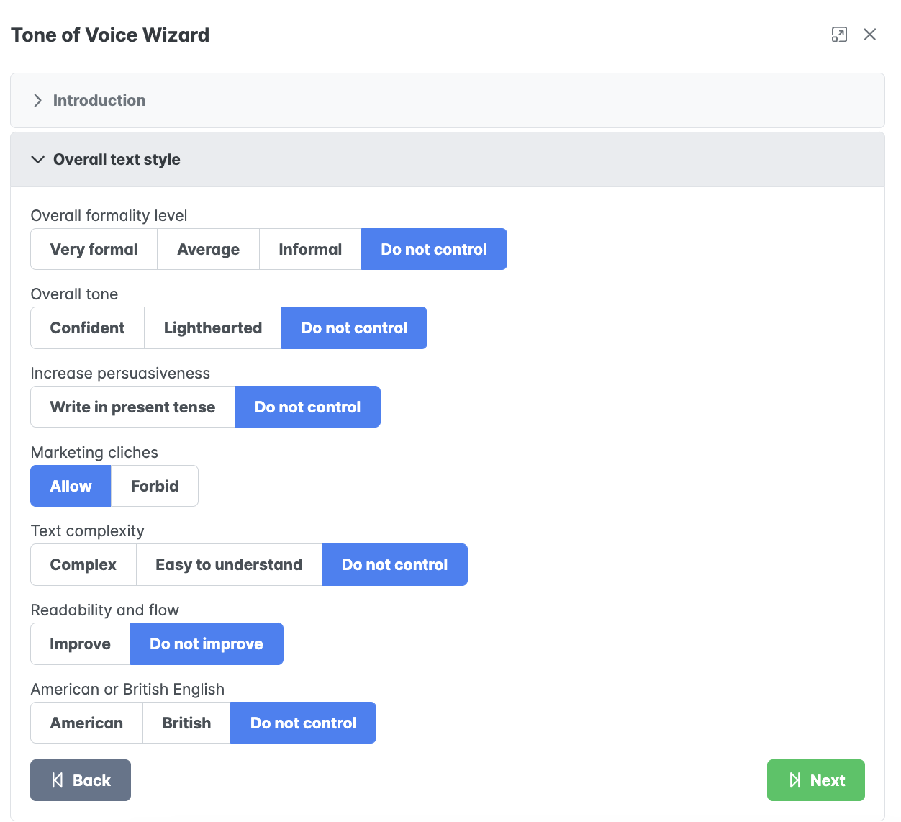
Task: Select Improve for readability and flow
Action: (x=80, y=644)
